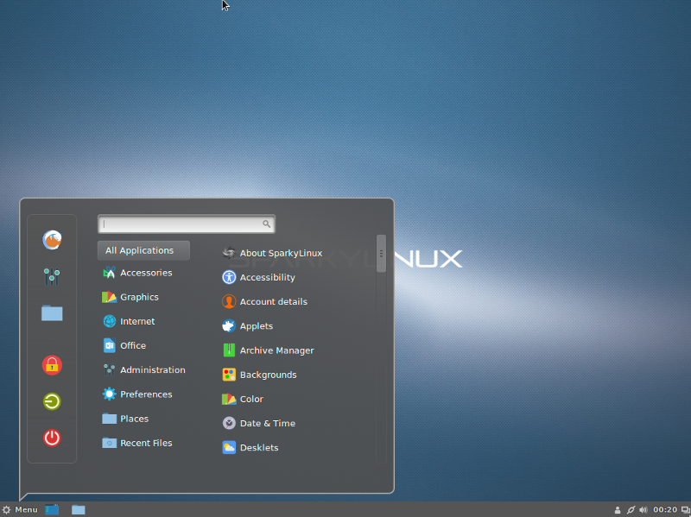Screen dimensions: 691x517
Task: Open the Backgrounds text entry
Action: [x=268, y=375]
